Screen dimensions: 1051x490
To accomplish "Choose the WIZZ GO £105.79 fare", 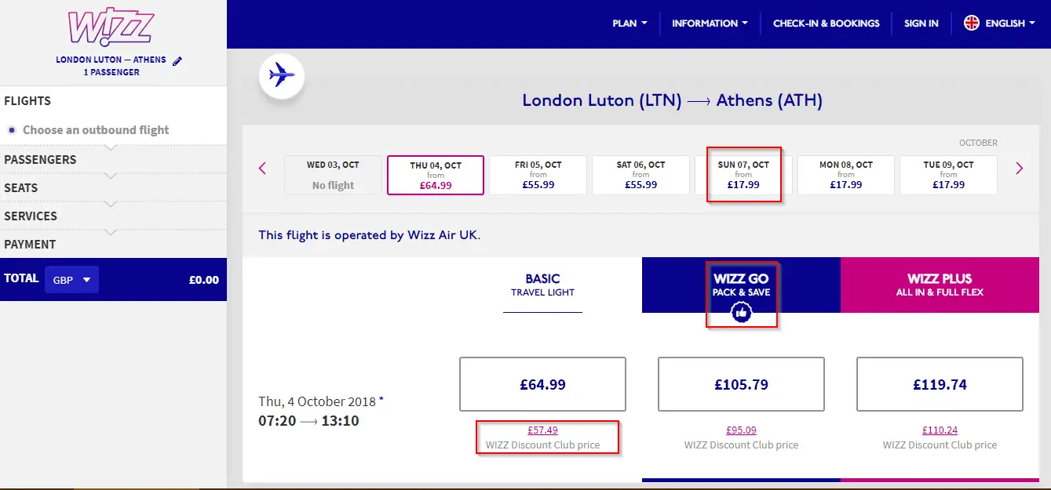I will click(741, 384).
